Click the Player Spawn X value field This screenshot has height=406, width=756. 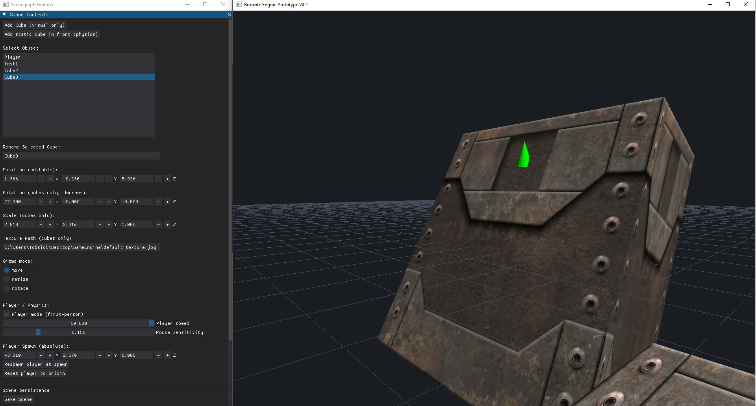tap(19, 355)
